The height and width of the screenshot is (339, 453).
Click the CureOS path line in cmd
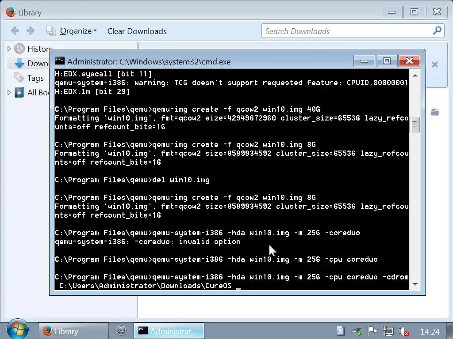pyautogui.click(x=145, y=286)
